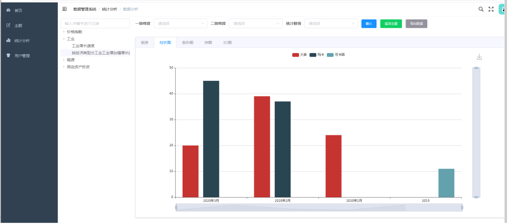
Task: Click the horizontal data zoom slider track
Action: point(319,208)
